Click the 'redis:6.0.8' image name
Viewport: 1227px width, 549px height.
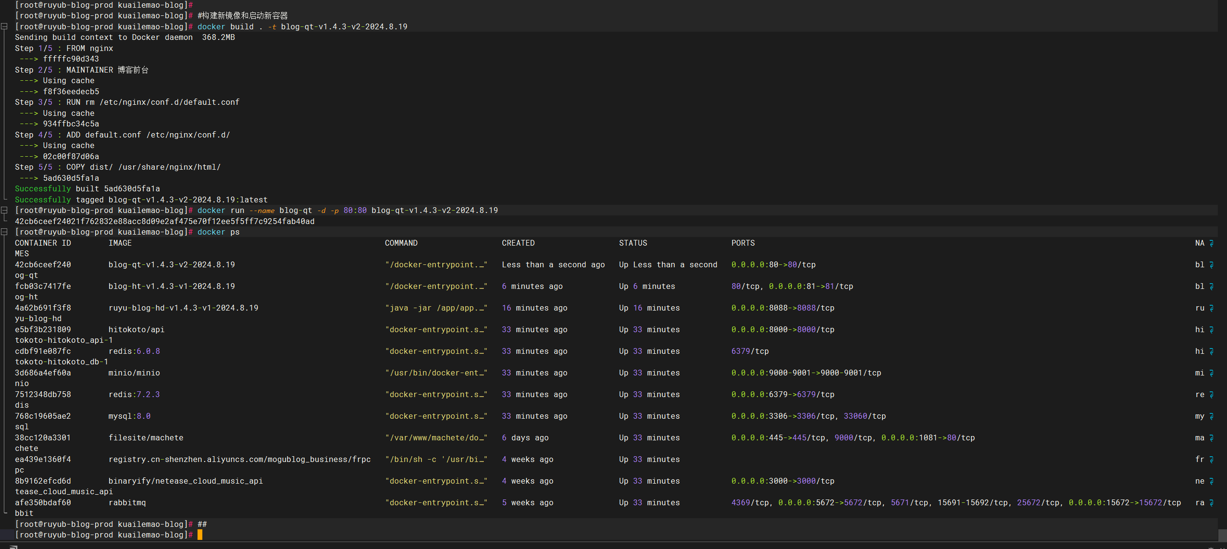point(134,351)
